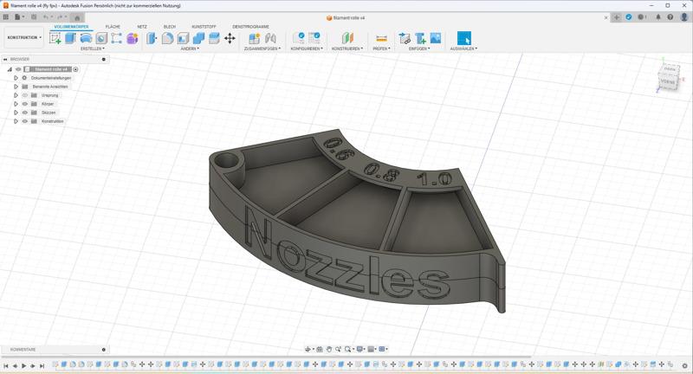The width and height of the screenshot is (693, 374).
Task: Click the notifications bell icon
Action: point(658,17)
